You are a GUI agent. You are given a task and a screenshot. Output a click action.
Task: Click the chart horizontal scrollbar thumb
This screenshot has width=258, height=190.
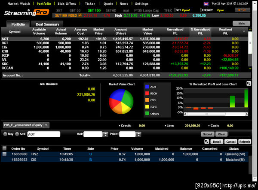[x=206, y=114]
